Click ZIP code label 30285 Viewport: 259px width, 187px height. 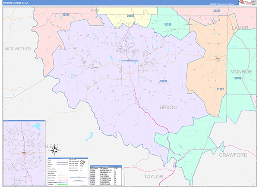(167, 25)
